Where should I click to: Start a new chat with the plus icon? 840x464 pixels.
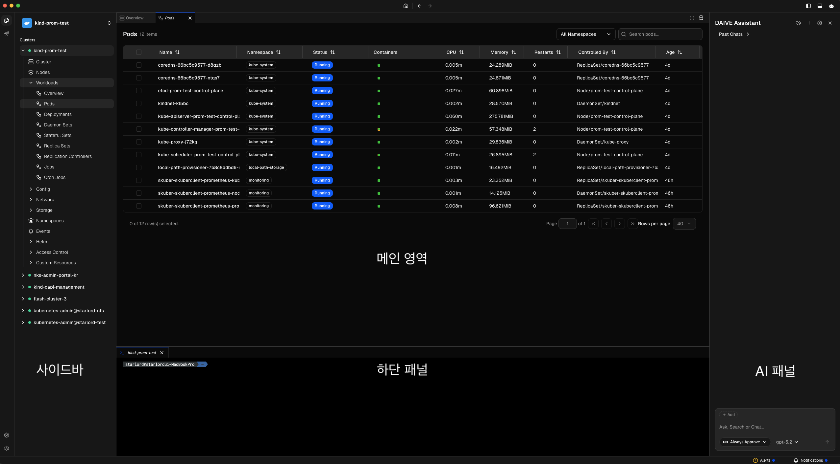point(809,23)
